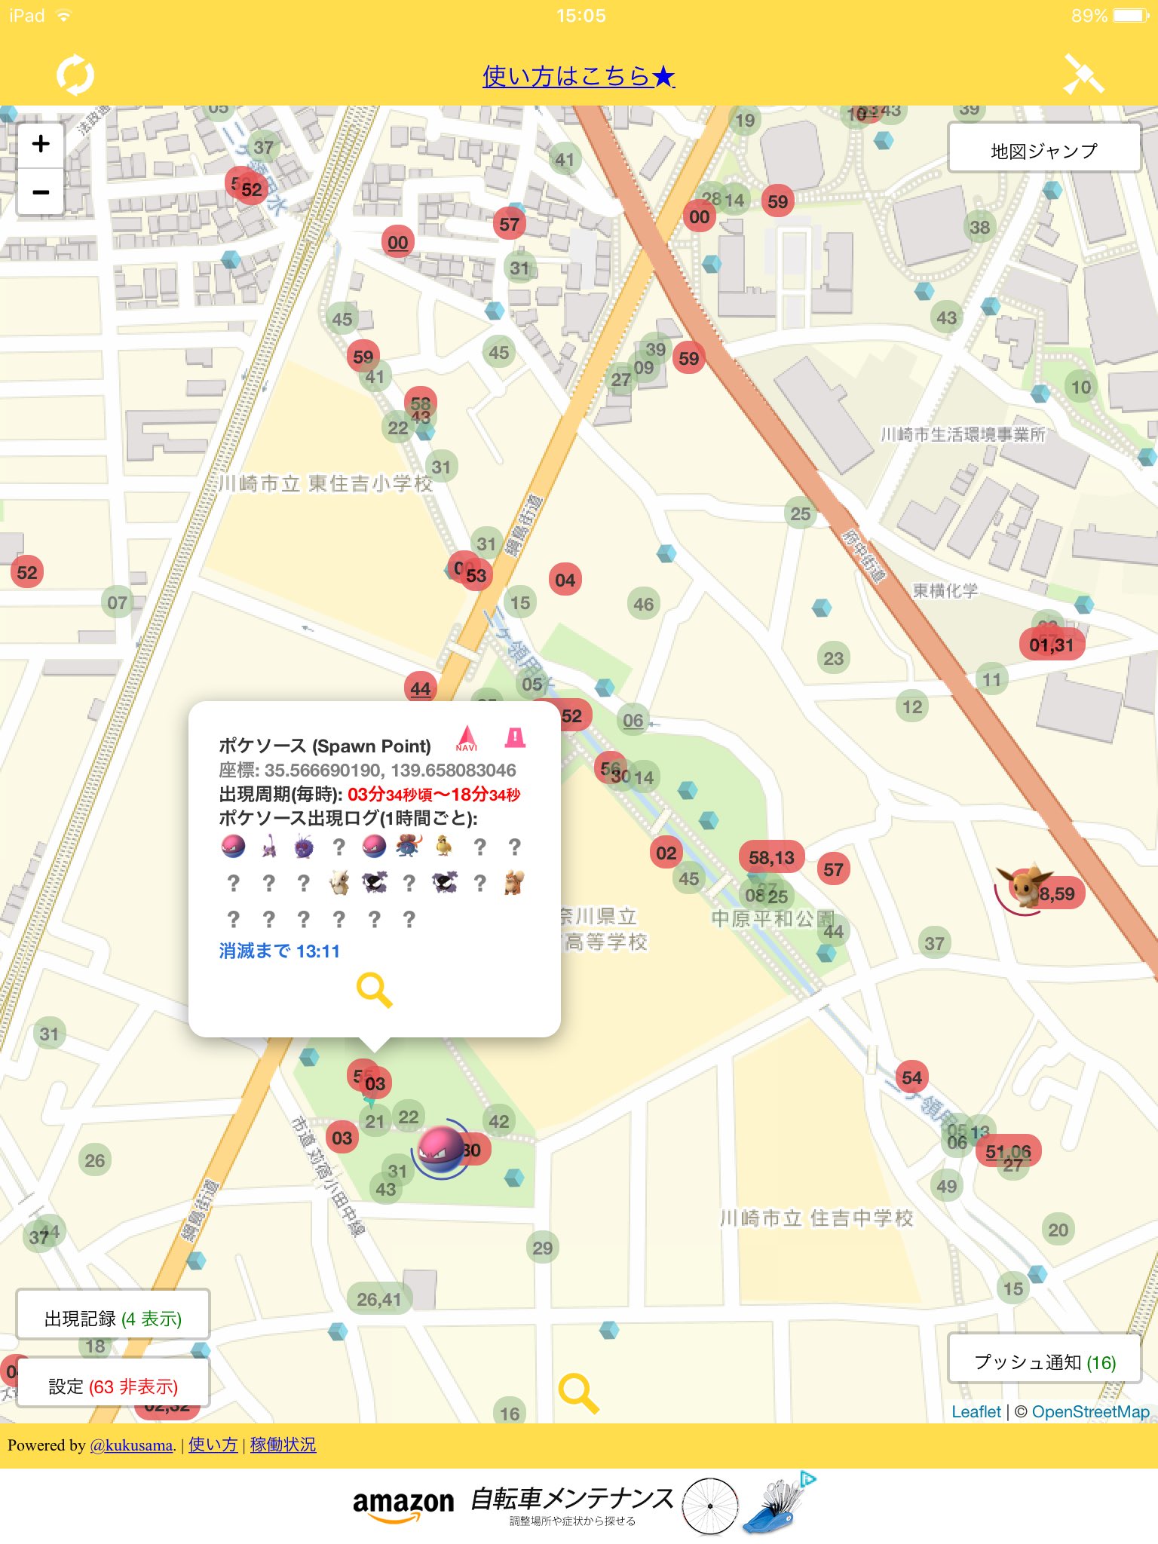Select red spawn marker 44
This screenshot has width=1158, height=1544.
click(421, 688)
